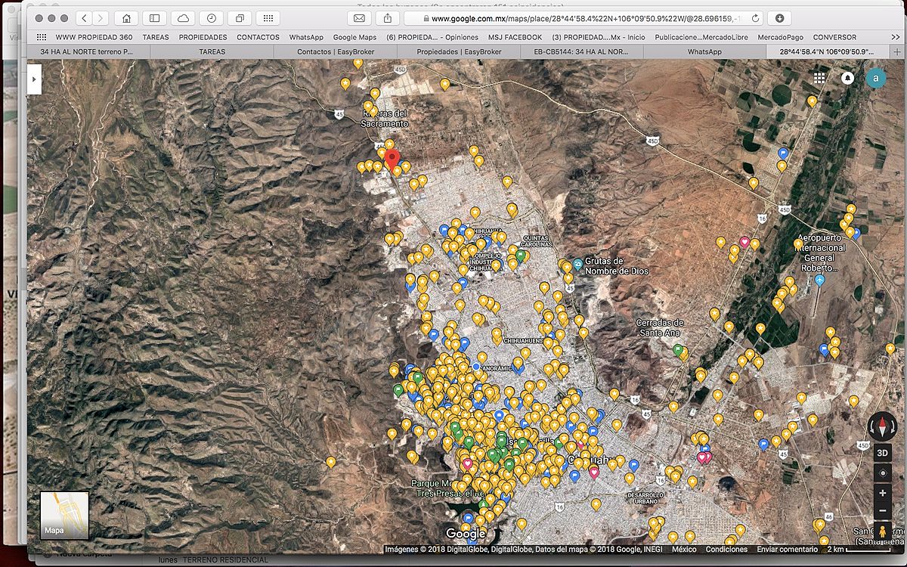Open Google notifications bell
The image size is (907, 567).
[847, 79]
